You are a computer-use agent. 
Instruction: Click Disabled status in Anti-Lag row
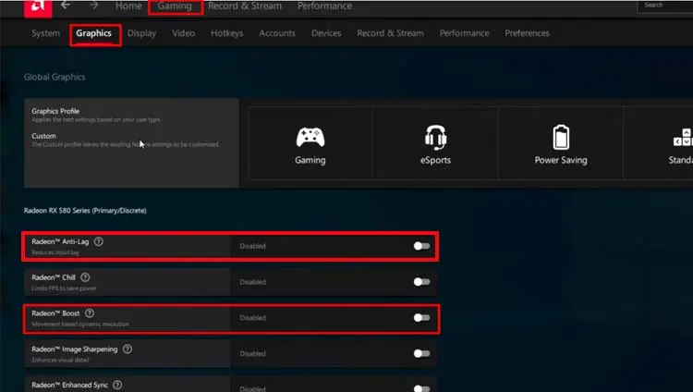[x=253, y=246]
